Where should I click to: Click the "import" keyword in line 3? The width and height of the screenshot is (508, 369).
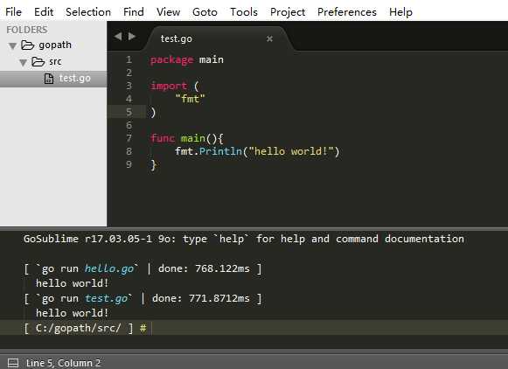click(169, 87)
